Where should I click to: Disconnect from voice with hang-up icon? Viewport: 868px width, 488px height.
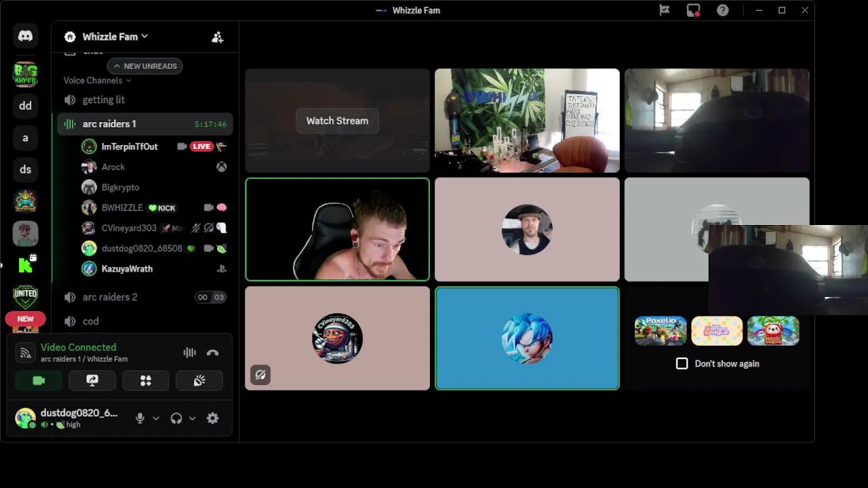pyautogui.click(x=212, y=352)
